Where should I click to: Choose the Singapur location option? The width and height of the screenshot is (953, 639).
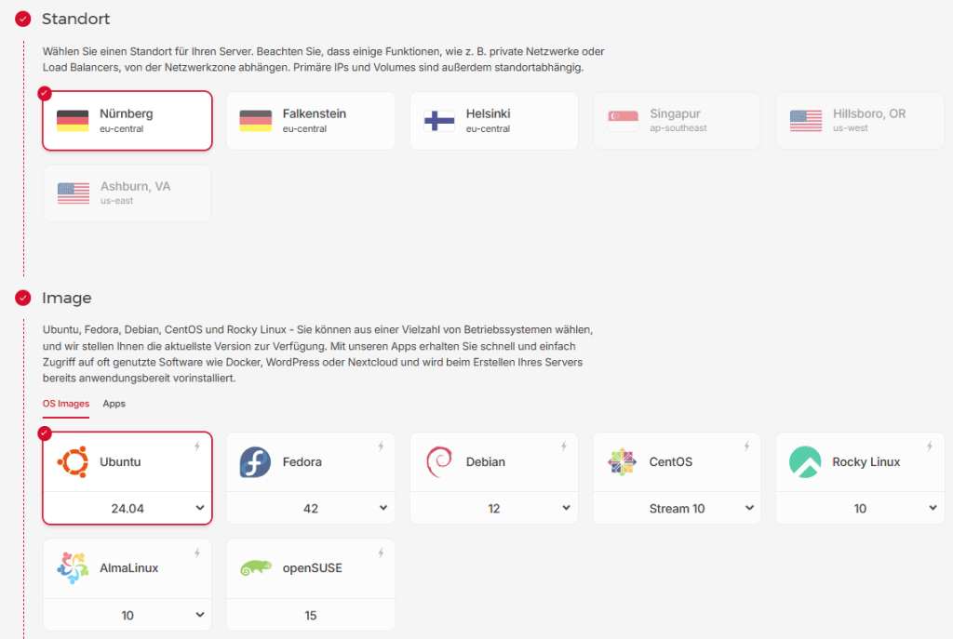click(677, 121)
